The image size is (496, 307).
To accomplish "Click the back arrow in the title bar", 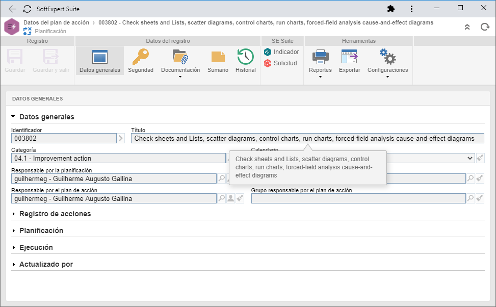I will (x=13, y=9).
